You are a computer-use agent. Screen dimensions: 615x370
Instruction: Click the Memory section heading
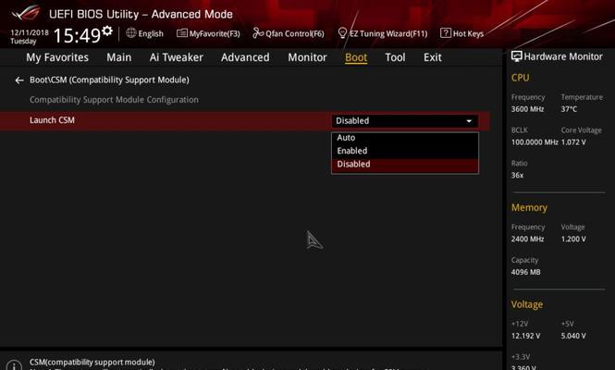pyautogui.click(x=529, y=207)
